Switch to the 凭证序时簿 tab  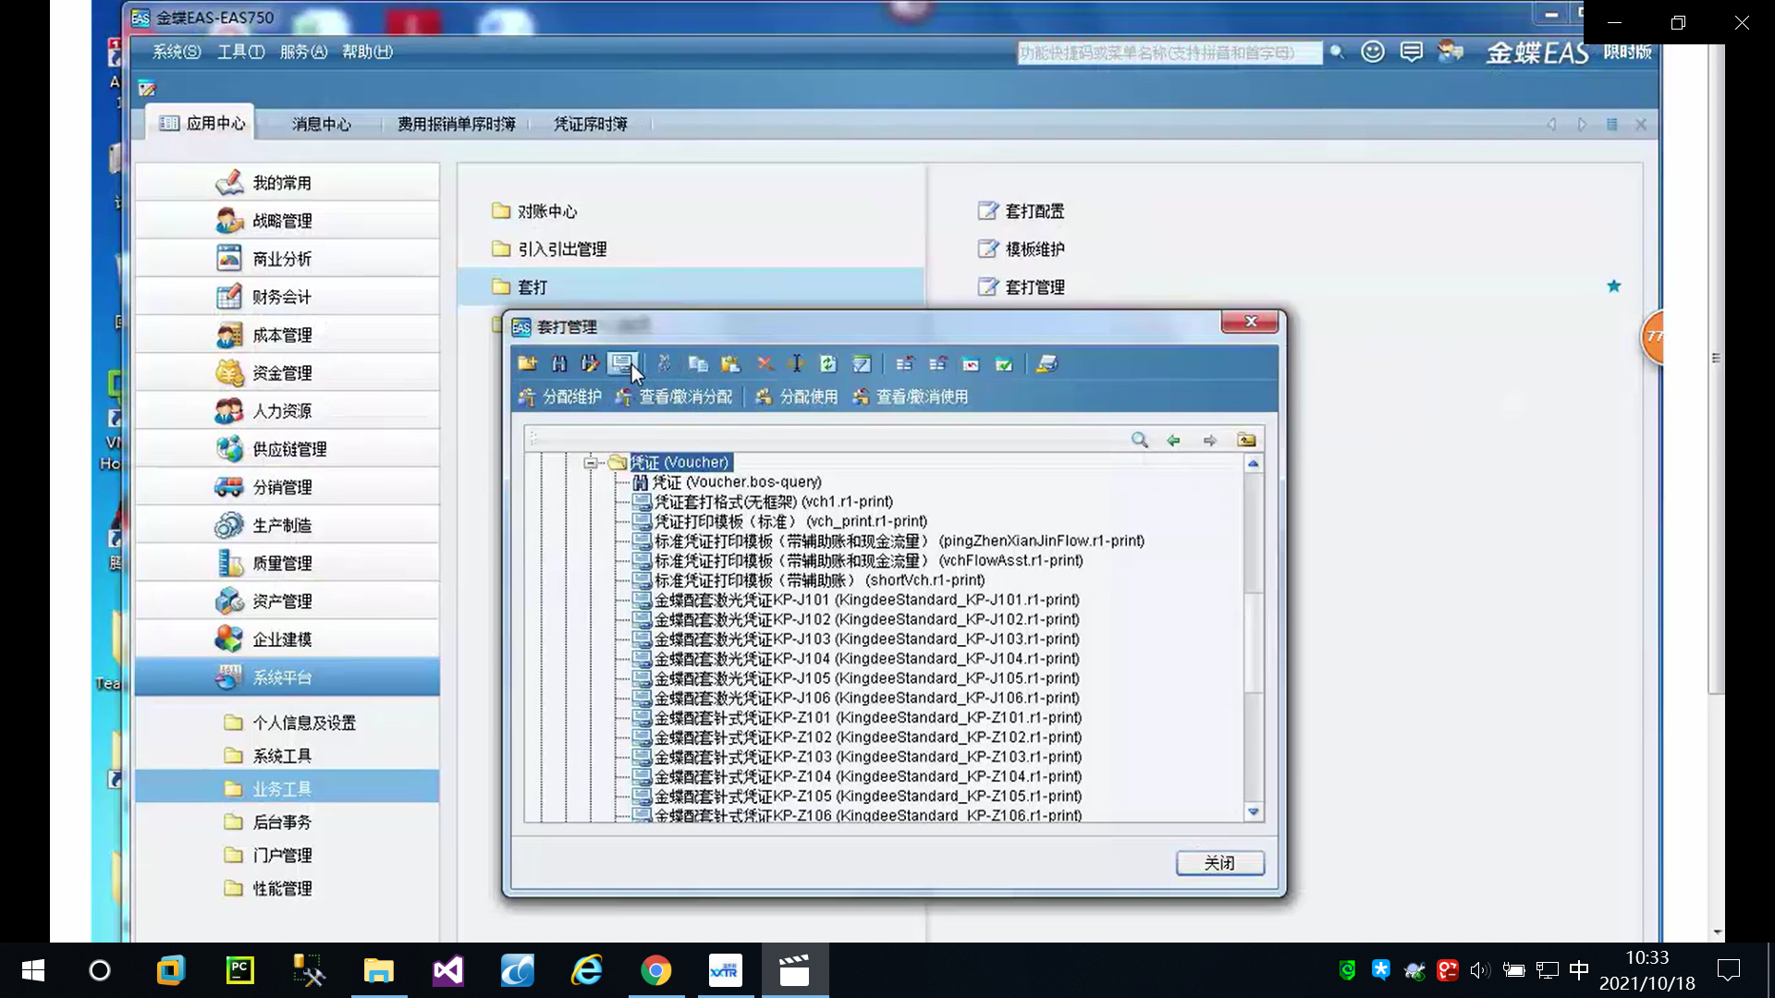(590, 124)
